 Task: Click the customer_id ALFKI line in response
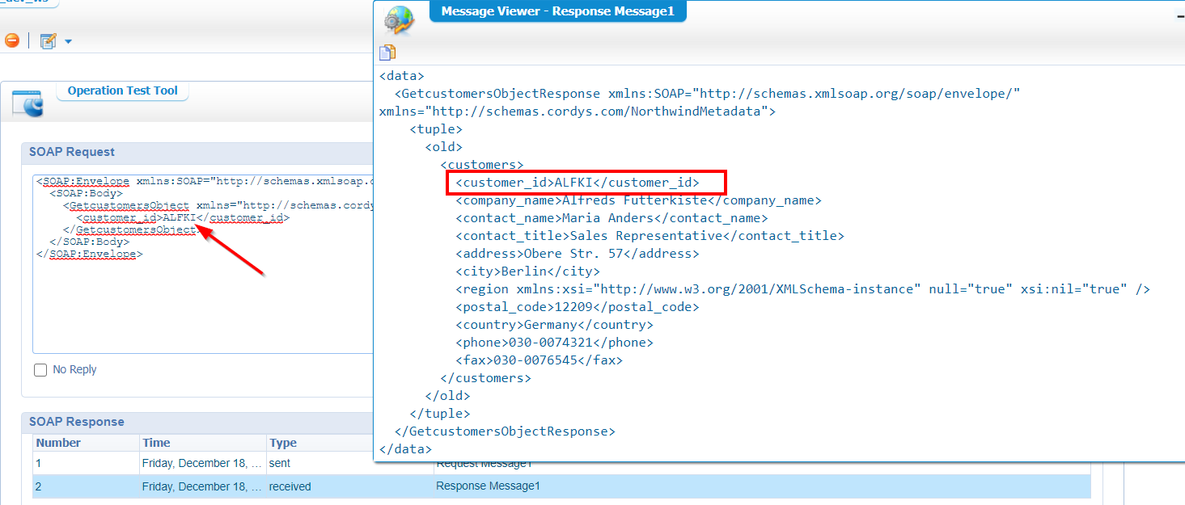pyautogui.click(x=577, y=183)
